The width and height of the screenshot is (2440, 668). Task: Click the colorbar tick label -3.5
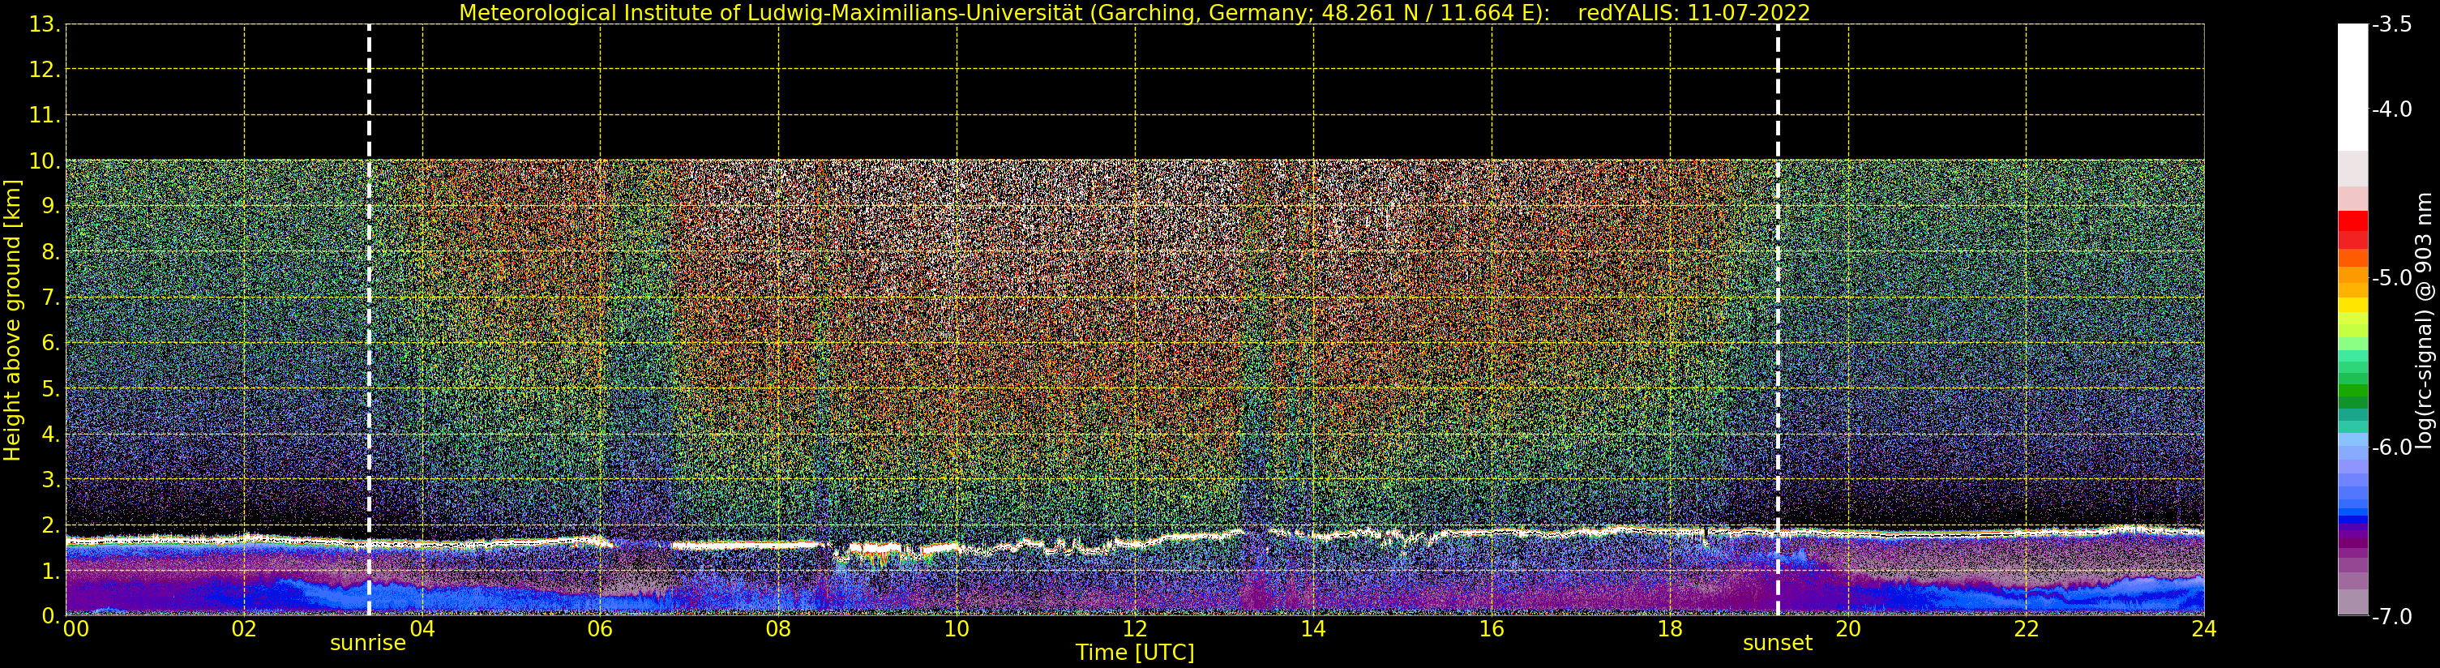point(2391,24)
